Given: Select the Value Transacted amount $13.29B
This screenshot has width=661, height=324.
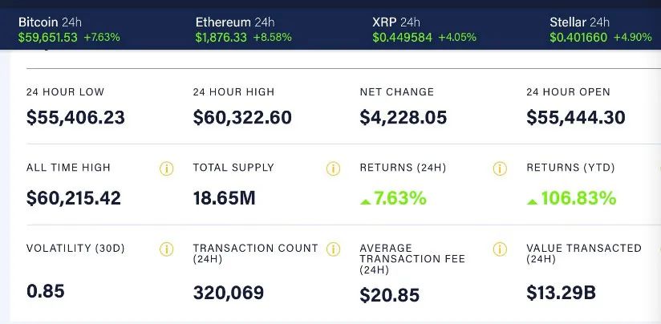Looking at the screenshot, I should 561,293.
